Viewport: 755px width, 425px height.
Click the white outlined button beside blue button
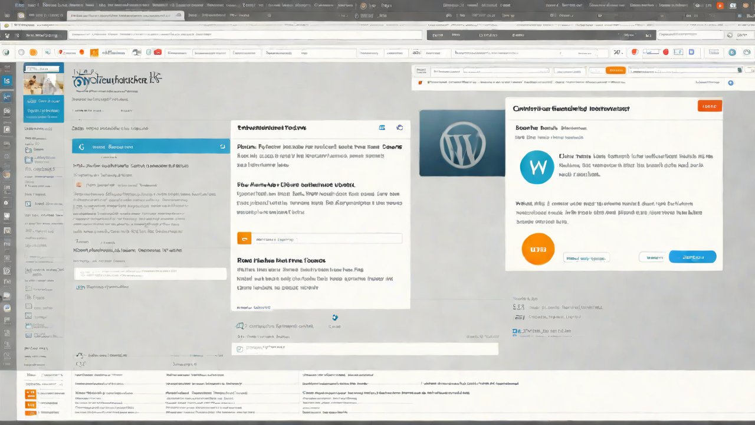pyautogui.click(x=652, y=257)
